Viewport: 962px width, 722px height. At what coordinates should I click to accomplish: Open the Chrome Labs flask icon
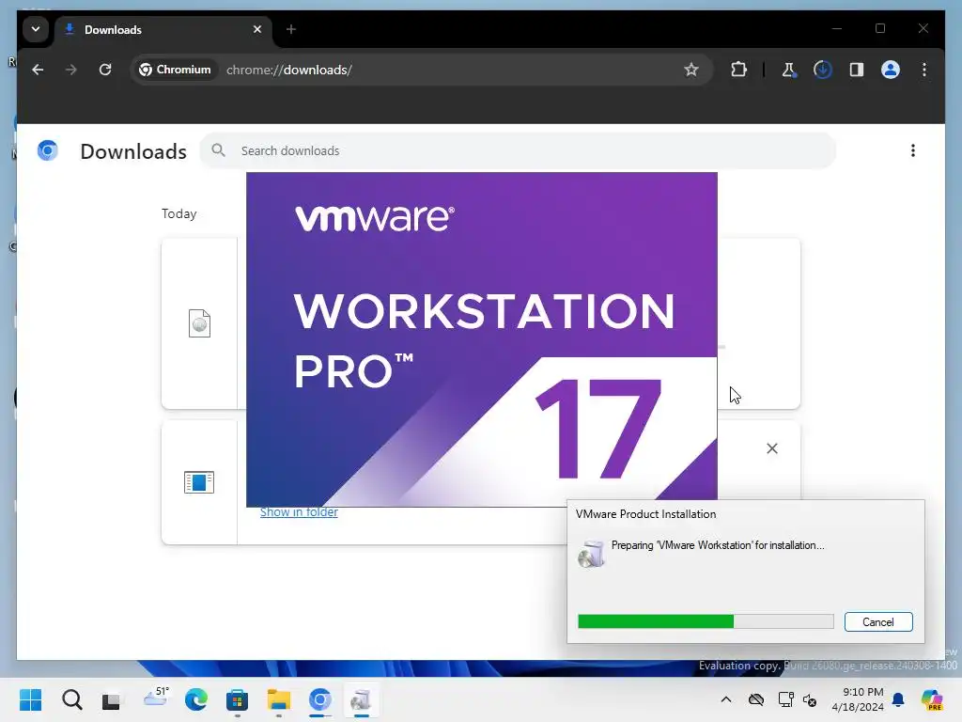[789, 70]
